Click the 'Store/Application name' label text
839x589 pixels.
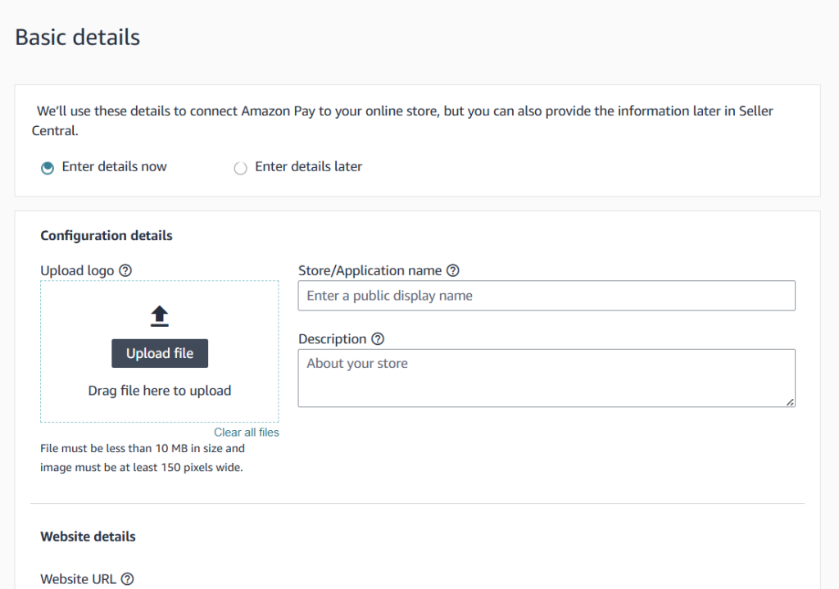tap(370, 270)
